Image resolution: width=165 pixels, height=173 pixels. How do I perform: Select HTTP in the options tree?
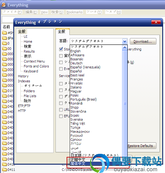(x=22, y=111)
